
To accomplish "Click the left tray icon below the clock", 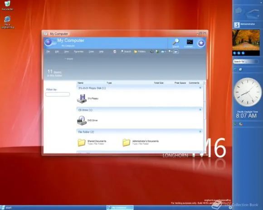I will [x=235, y=124].
